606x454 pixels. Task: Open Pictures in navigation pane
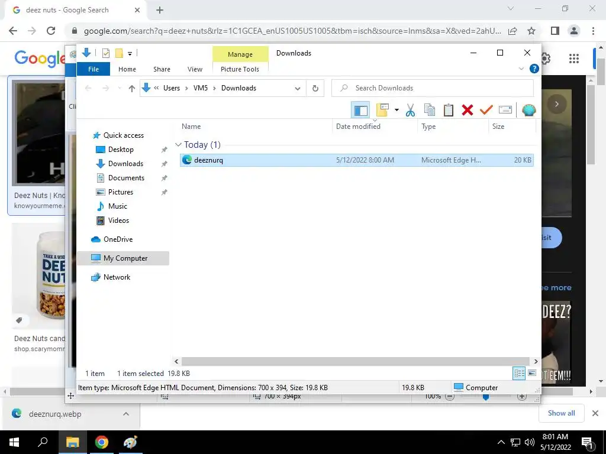click(121, 192)
